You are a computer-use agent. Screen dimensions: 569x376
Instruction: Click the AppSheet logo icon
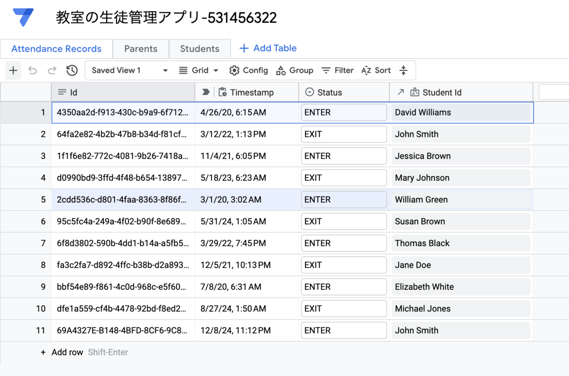tap(24, 18)
